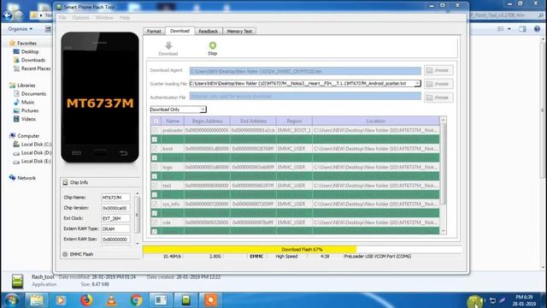
Task: Switch to the Readback tab
Action: click(209, 31)
